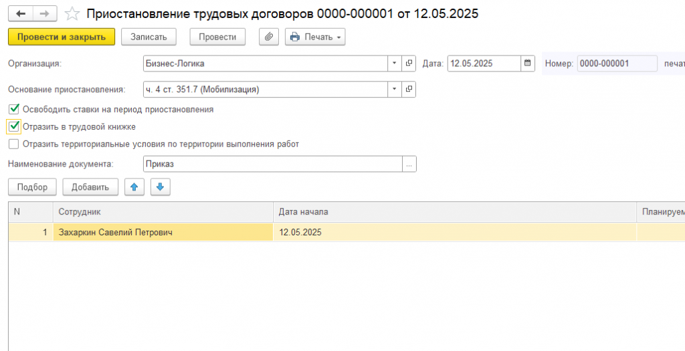Click Провести и закрыть button
This screenshot has width=685, height=351.
click(x=62, y=37)
